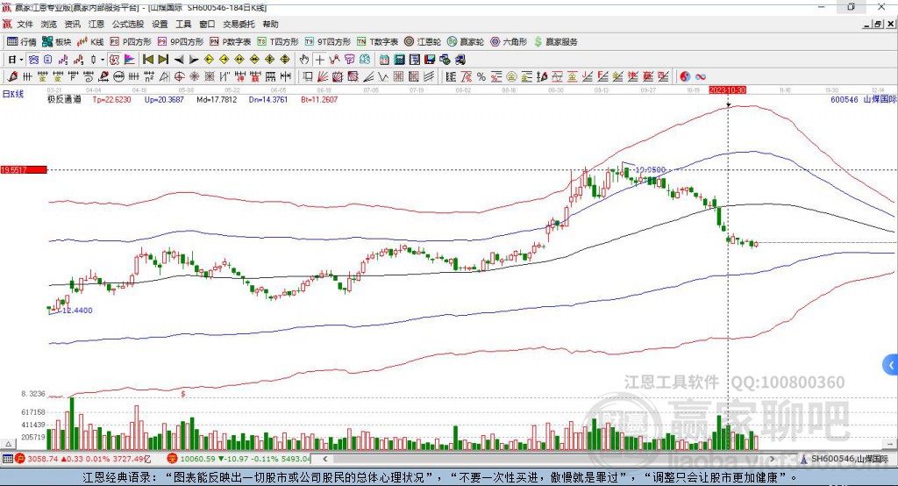Open the 工具 menu
898x486 pixels.
coord(183,24)
